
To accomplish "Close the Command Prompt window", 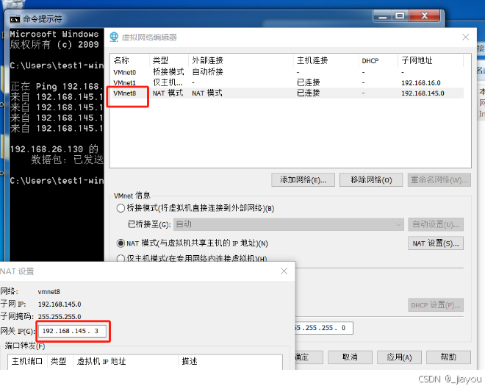I will coord(425,16).
